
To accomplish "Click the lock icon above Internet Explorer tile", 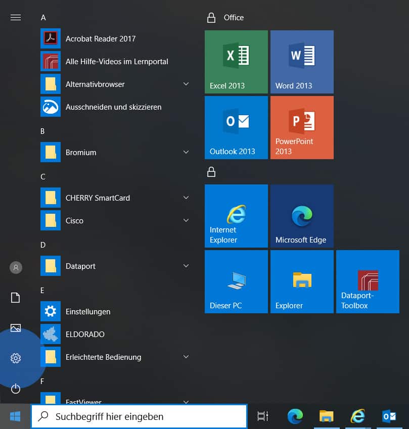I will point(211,172).
